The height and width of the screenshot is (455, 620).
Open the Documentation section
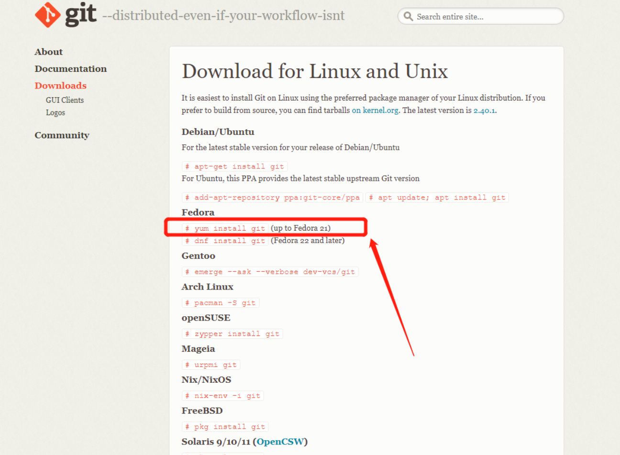(x=70, y=68)
